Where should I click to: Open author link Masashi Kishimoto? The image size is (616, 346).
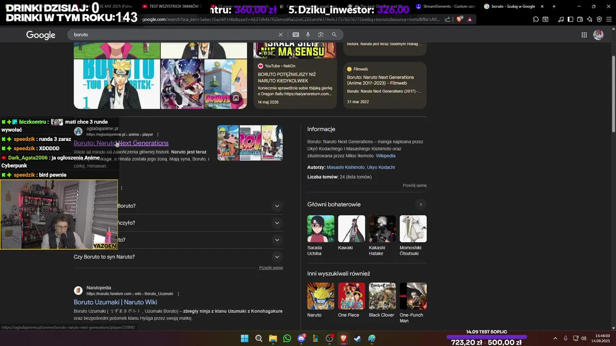pyautogui.click(x=346, y=167)
